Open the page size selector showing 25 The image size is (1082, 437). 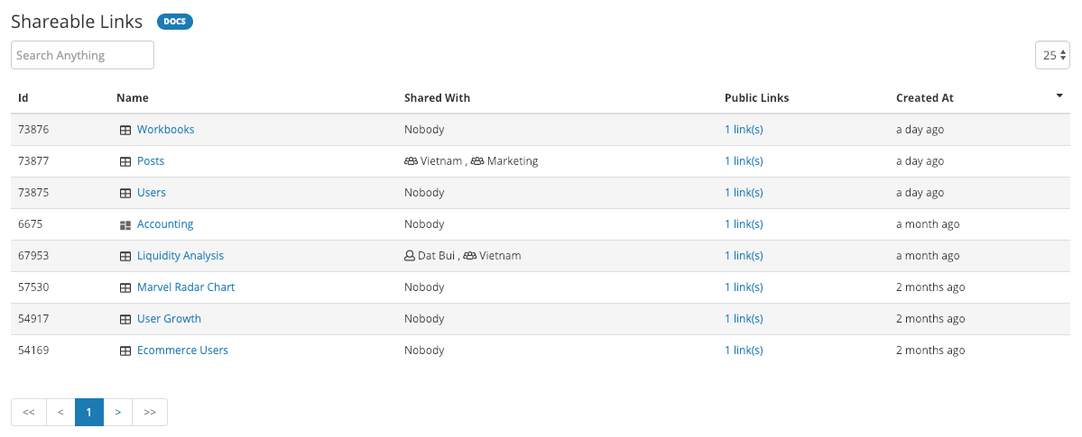click(1052, 55)
